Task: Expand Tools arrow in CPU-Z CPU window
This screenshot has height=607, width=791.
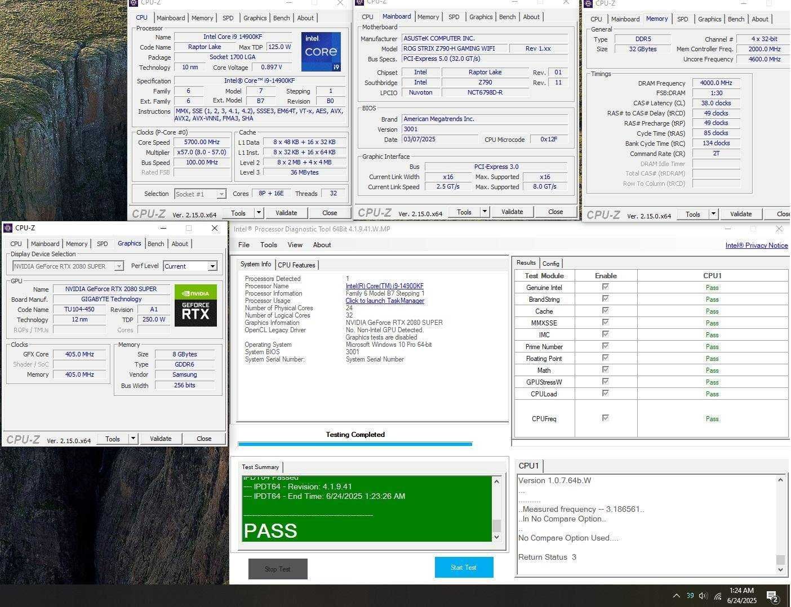Action: tap(259, 213)
